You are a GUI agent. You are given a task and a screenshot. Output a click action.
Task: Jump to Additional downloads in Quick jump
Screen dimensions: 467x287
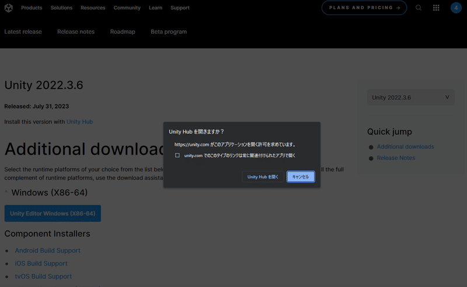tap(405, 146)
